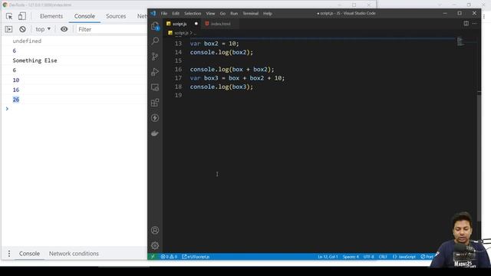491x276 pixels.
Task: Click the console input prompt arrow
Action: 7,109
